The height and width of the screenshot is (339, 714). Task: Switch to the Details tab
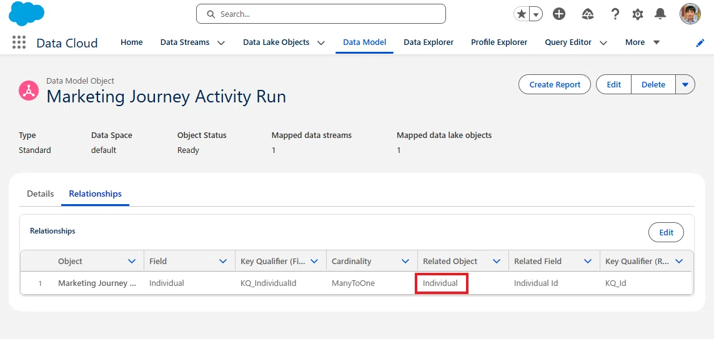pyautogui.click(x=41, y=194)
